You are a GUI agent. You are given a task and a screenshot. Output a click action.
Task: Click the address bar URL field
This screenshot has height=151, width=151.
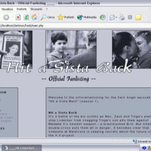coord(75,26)
